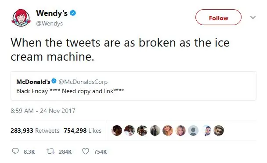Open the quoted McDonald's Black Friday tweet

(x=133, y=86)
